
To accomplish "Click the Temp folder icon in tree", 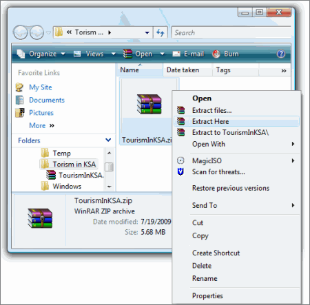I will (45, 153).
